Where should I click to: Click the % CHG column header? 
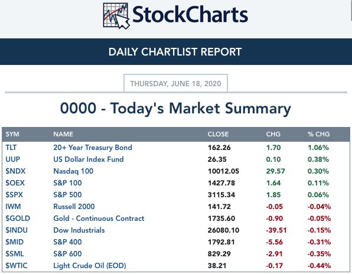click(x=318, y=134)
